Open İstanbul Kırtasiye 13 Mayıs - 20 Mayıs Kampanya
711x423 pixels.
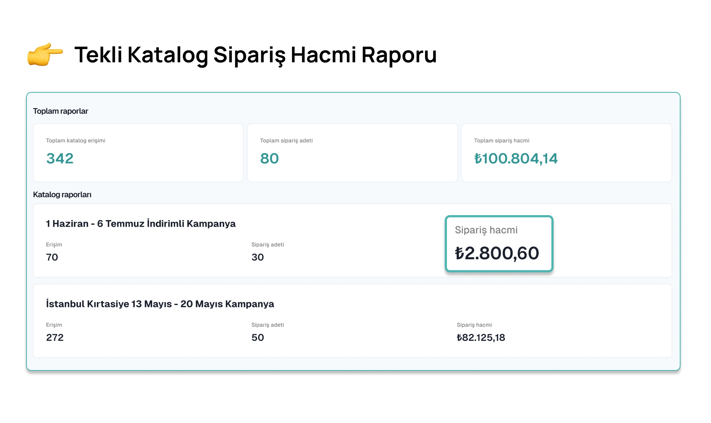point(160,304)
